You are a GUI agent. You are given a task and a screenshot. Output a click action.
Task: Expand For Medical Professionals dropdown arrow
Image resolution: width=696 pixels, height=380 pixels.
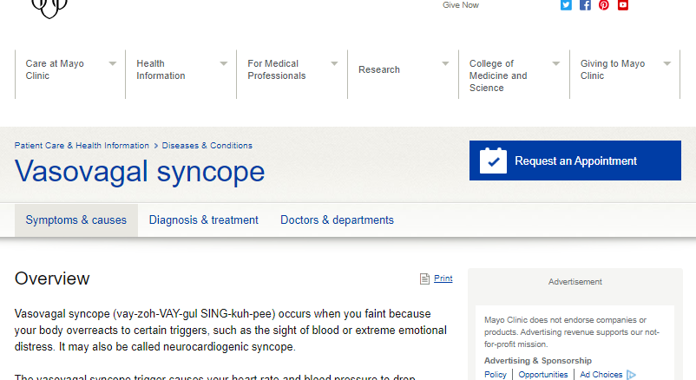coord(334,63)
